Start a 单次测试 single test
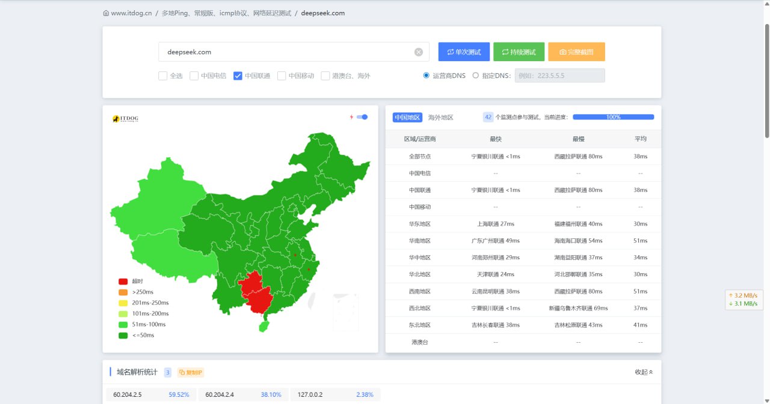The height and width of the screenshot is (404, 770). pyautogui.click(x=464, y=52)
